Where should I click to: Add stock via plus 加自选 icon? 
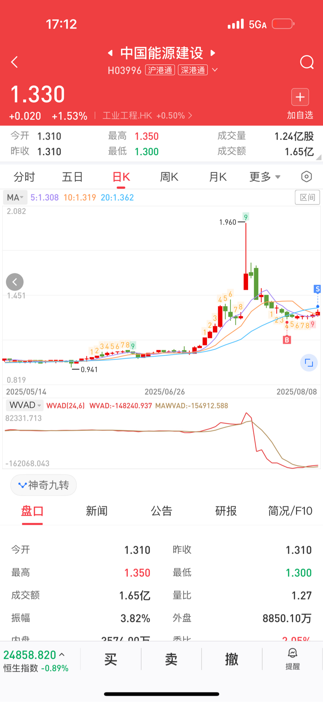click(300, 97)
